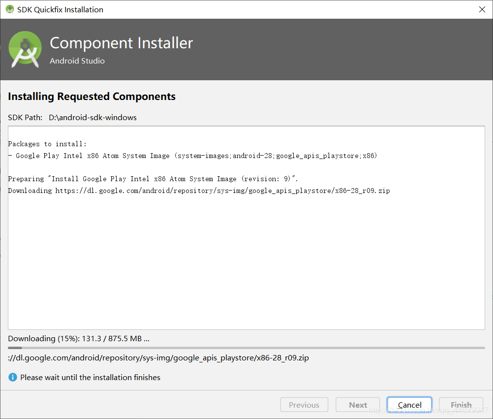This screenshot has height=419, width=493.
Task: Click the SDK path 'D:\android-sdk-windows'
Action: 93,117
